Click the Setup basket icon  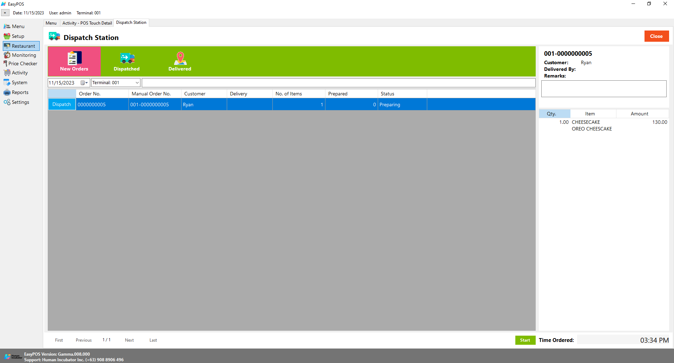tap(7, 36)
